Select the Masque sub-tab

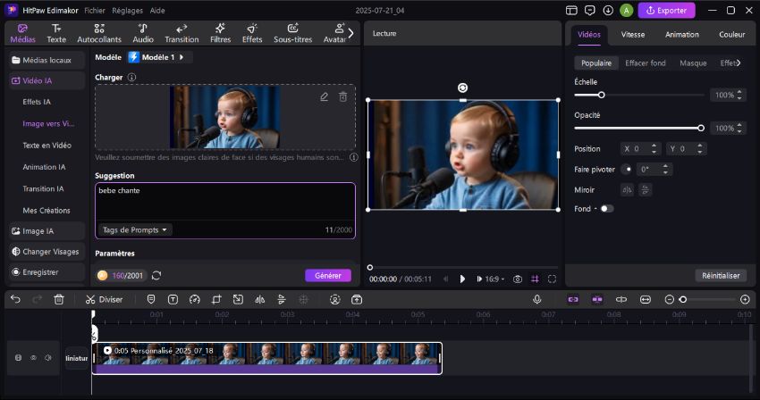pos(693,63)
